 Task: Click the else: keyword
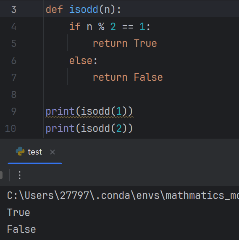click(83, 61)
